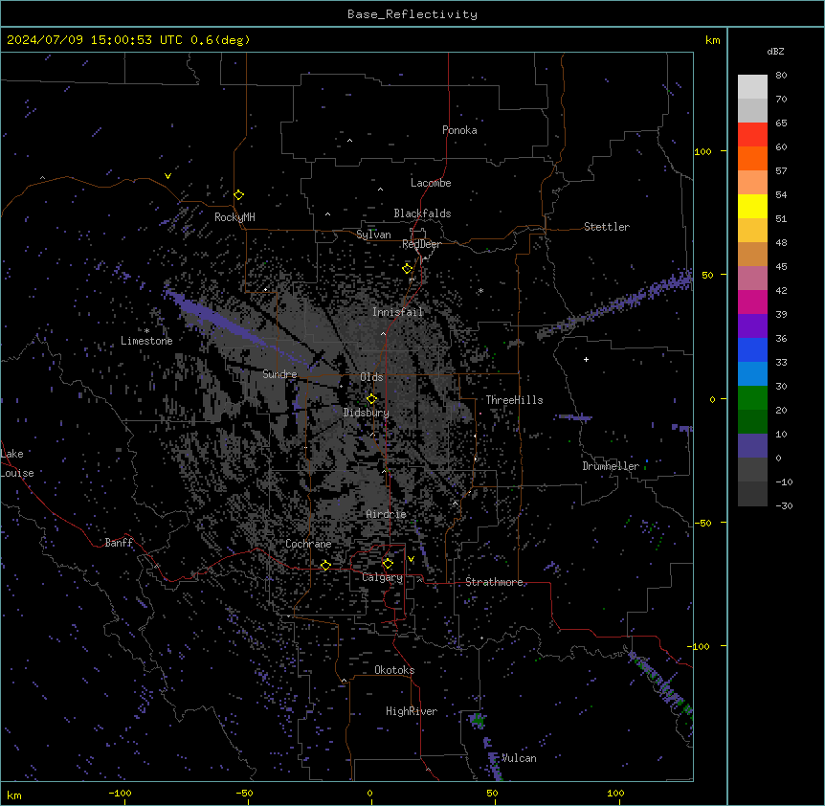The height and width of the screenshot is (806, 825).
Task: Select the yellow diamond marker below Cochrane
Action: (x=325, y=565)
